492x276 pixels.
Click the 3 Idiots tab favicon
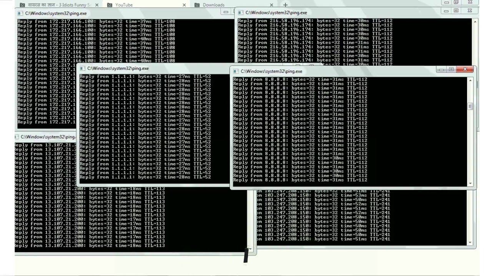[22, 5]
